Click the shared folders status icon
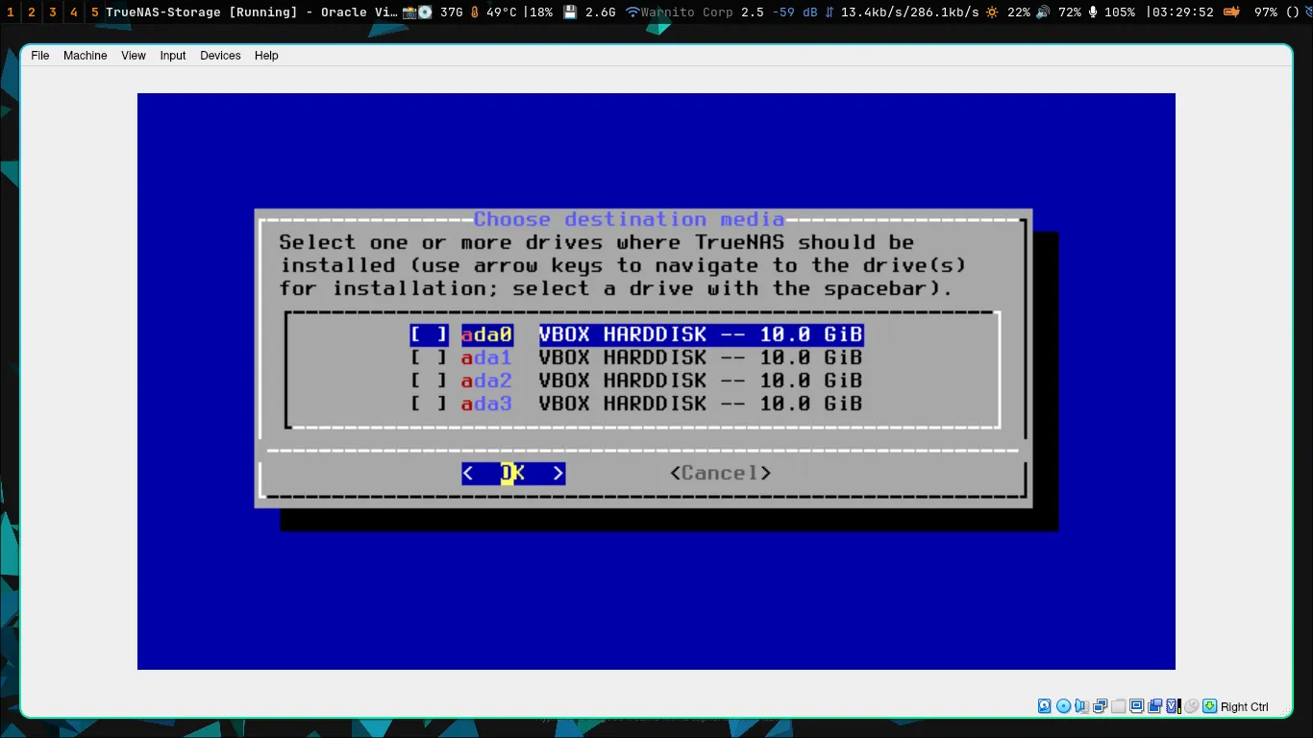This screenshot has height=738, width=1313. click(x=1118, y=706)
